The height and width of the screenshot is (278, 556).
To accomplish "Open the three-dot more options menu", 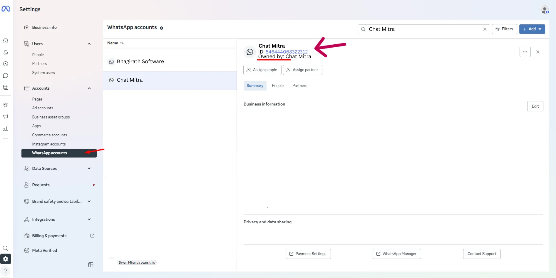I will [525, 52].
